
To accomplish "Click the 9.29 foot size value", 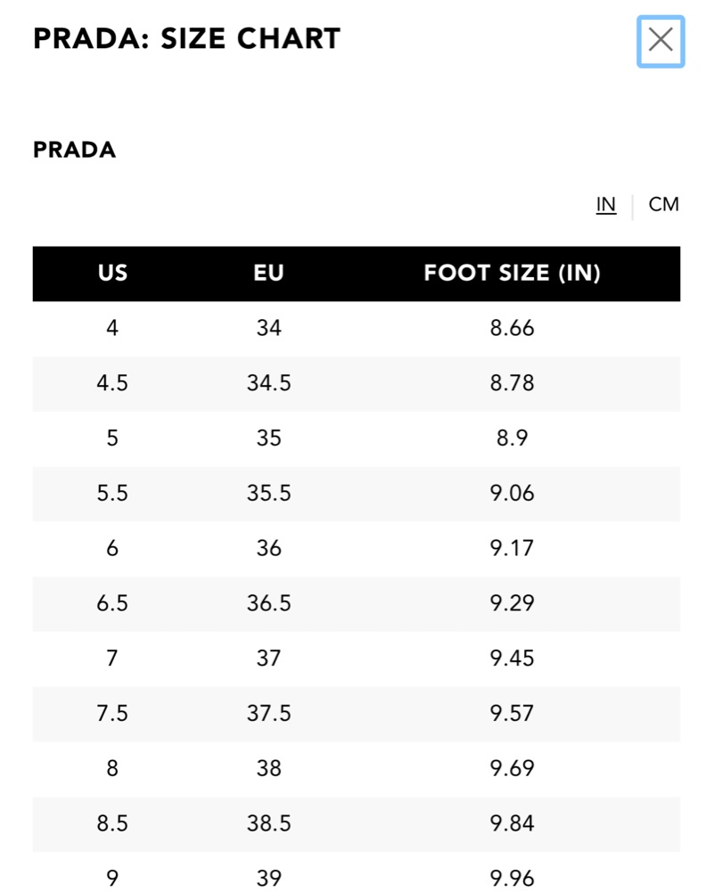I will pos(512,603).
